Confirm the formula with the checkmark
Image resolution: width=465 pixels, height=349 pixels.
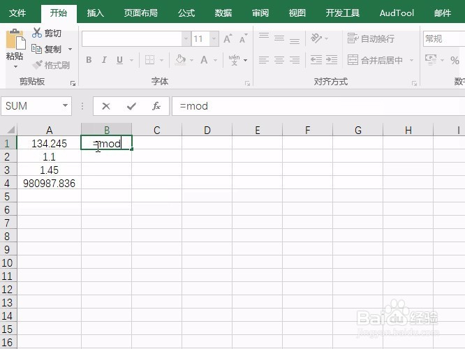(131, 106)
